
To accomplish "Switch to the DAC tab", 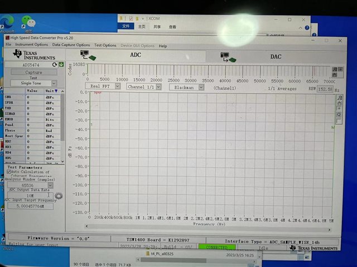I will pyautogui.click(x=276, y=57).
